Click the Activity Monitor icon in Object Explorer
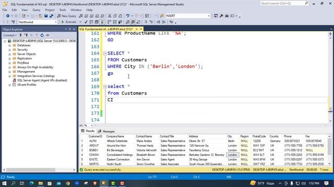This screenshot has width=334, height=187. [47, 35]
